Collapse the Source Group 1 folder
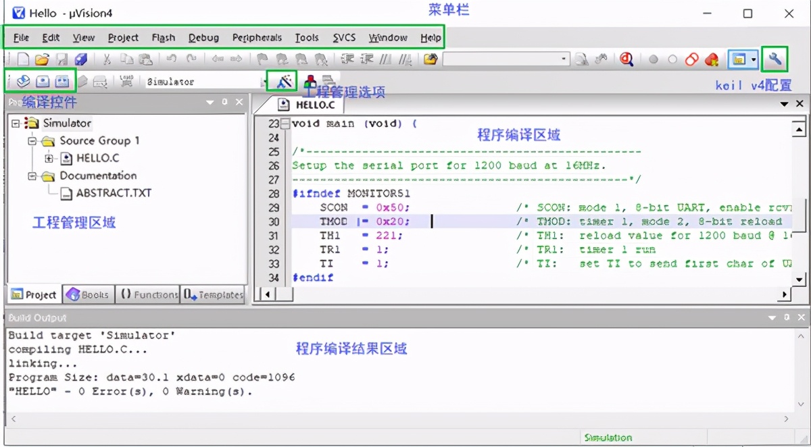 click(32, 141)
